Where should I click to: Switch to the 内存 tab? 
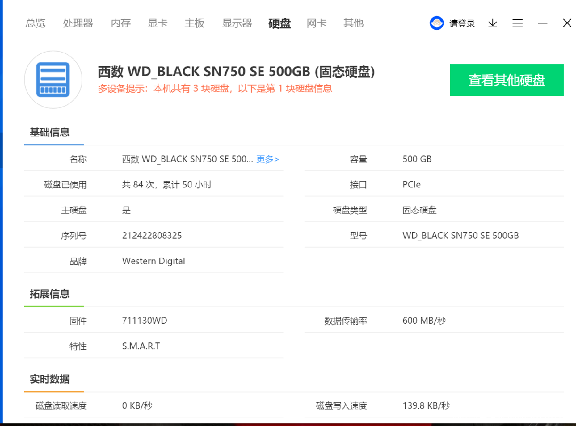(121, 23)
